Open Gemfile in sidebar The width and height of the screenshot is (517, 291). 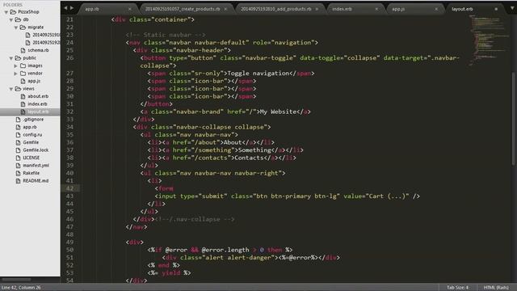31,142
